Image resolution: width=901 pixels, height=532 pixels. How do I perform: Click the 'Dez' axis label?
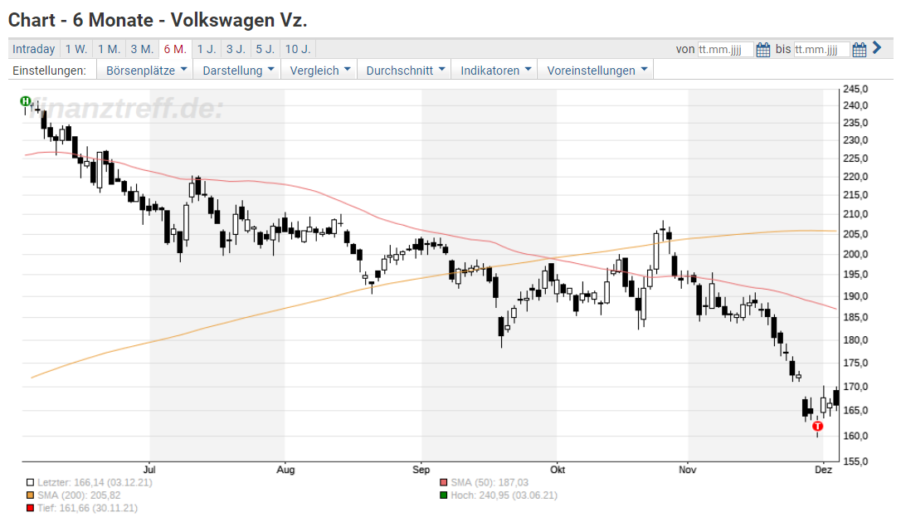click(823, 469)
